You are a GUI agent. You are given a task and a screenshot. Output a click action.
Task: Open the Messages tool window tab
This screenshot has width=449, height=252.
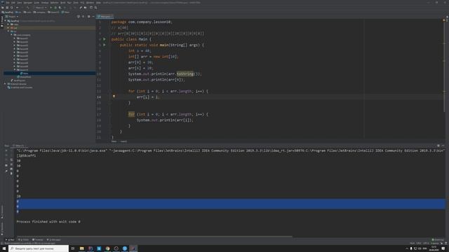tap(54, 239)
